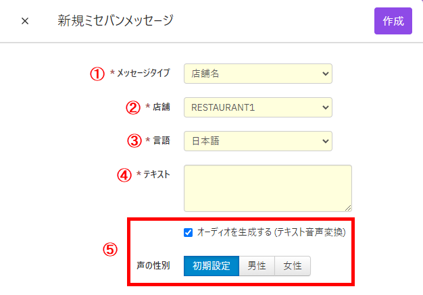Open the 言語 dropdown showing 日本語
This screenshot has width=423, height=295.
pos(257,141)
